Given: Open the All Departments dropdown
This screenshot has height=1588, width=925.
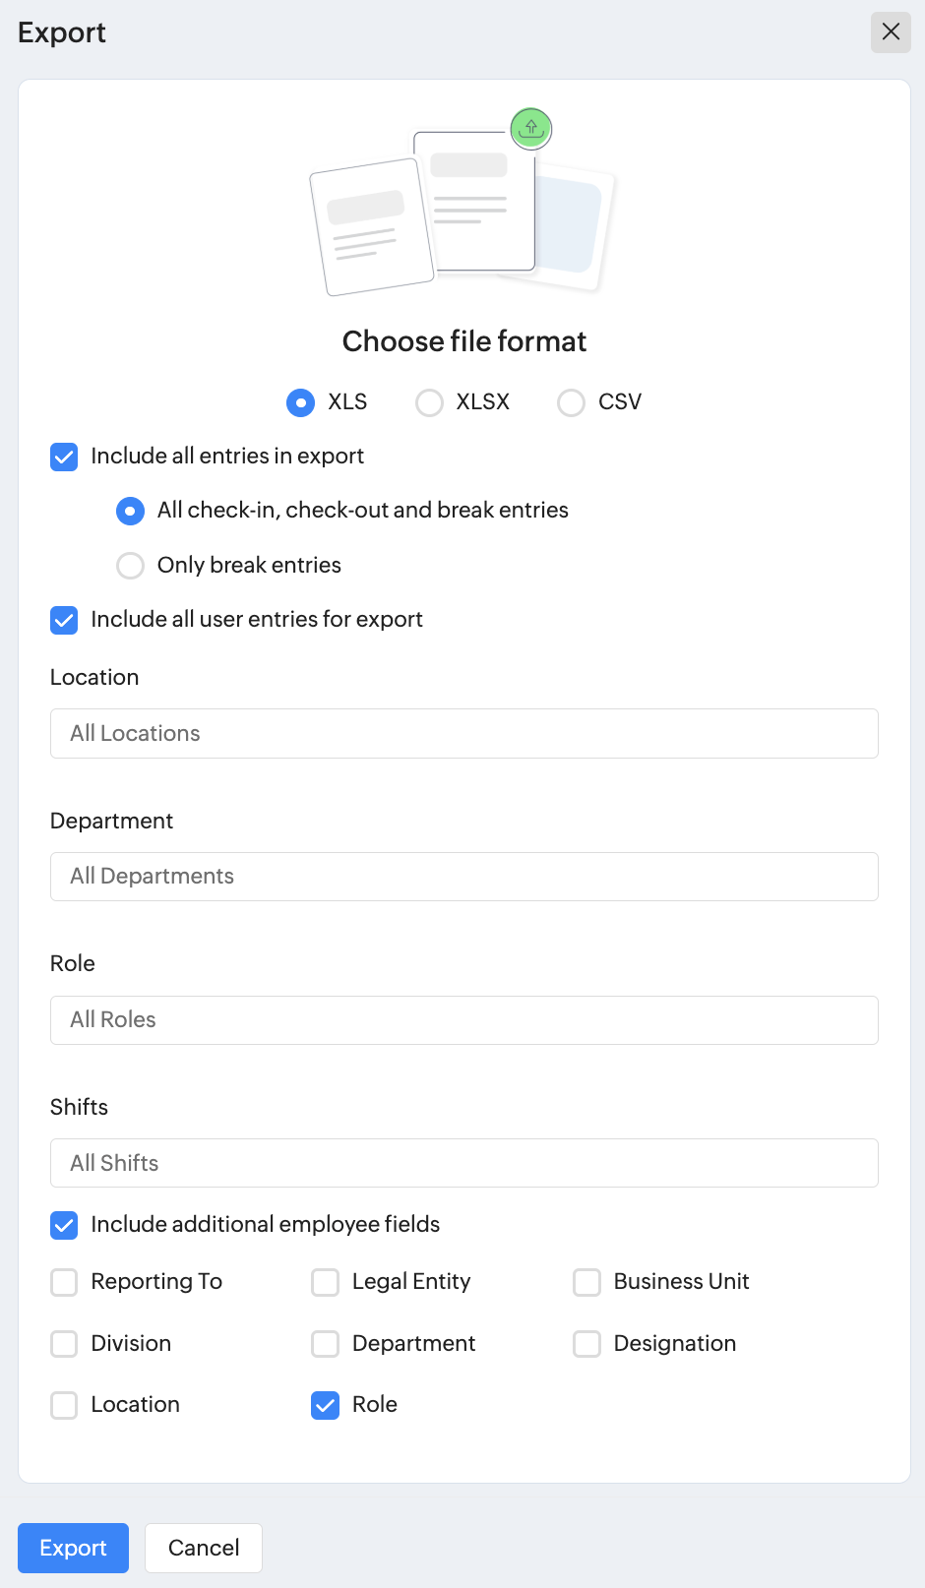Looking at the screenshot, I should coord(463,877).
